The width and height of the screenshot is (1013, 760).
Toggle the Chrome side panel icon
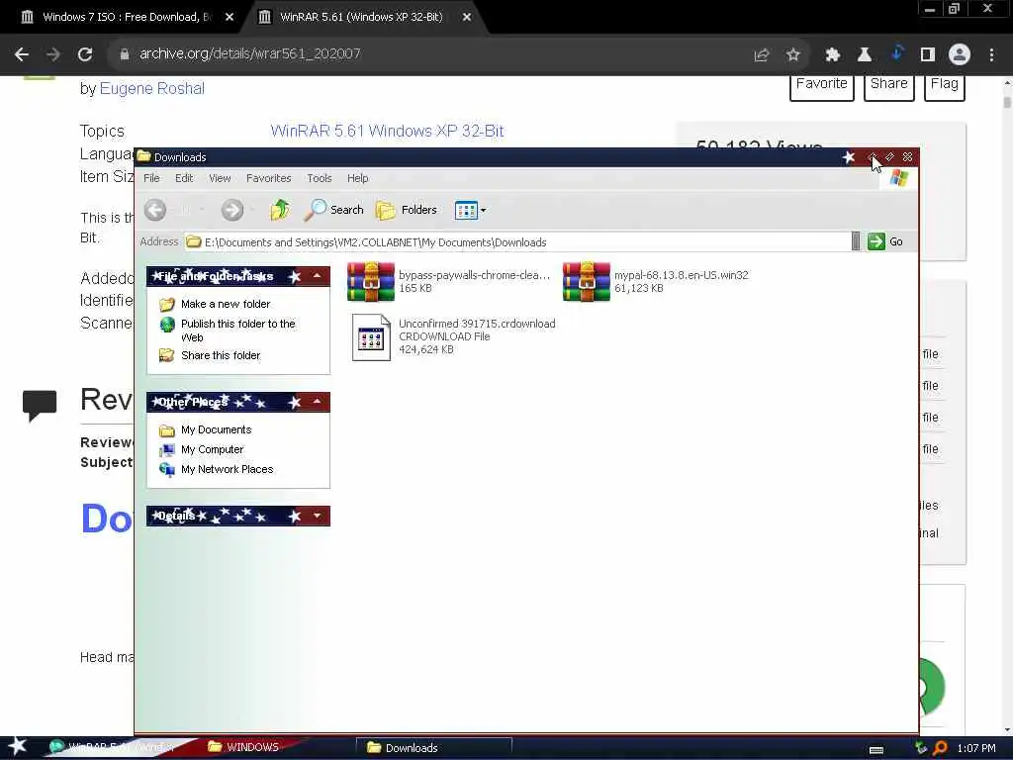pyautogui.click(x=928, y=55)
